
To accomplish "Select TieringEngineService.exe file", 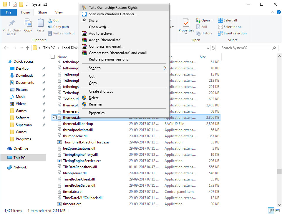I will (82, 161).
